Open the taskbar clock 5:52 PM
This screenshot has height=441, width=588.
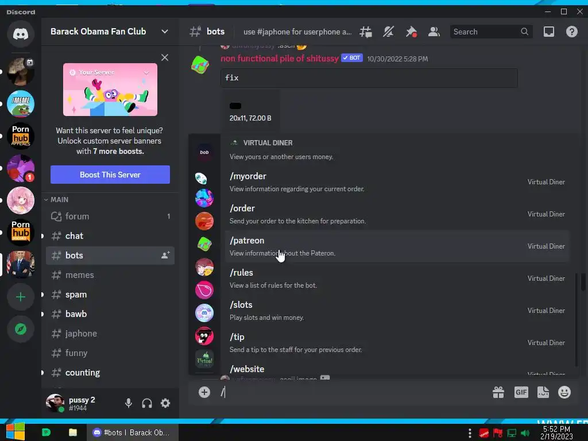[556, 433]
